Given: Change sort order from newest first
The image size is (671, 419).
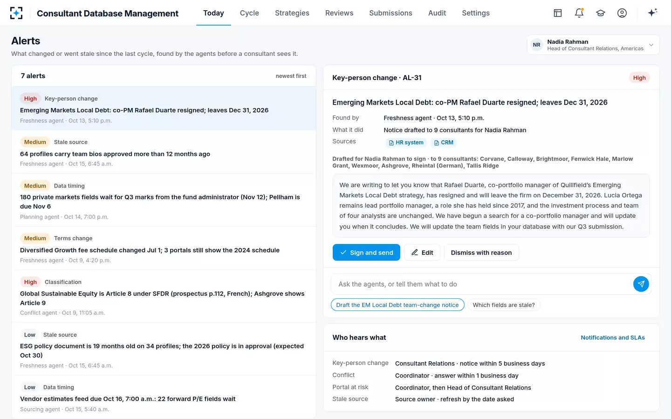Looking at the screenshot, I should [x=291, y=76].
